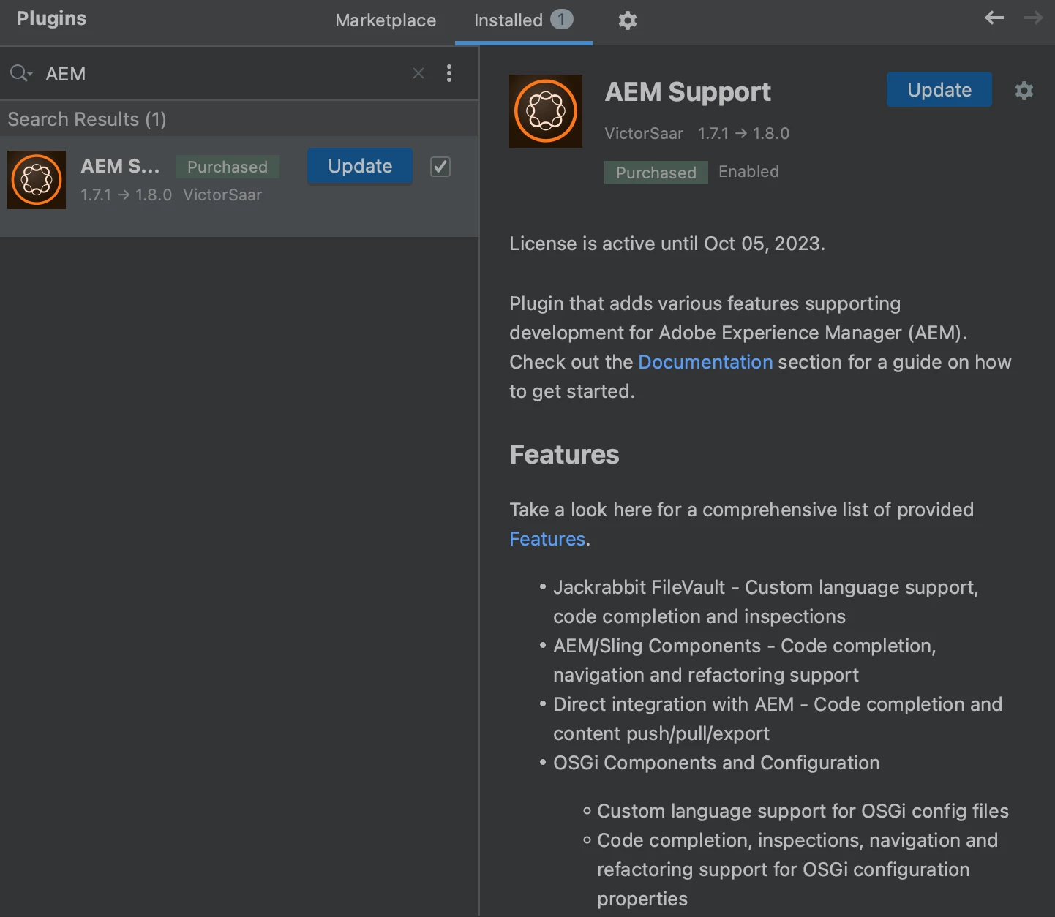Switch to the Marketplace tab
The image size is (1055, 917).
click(386, 20)
